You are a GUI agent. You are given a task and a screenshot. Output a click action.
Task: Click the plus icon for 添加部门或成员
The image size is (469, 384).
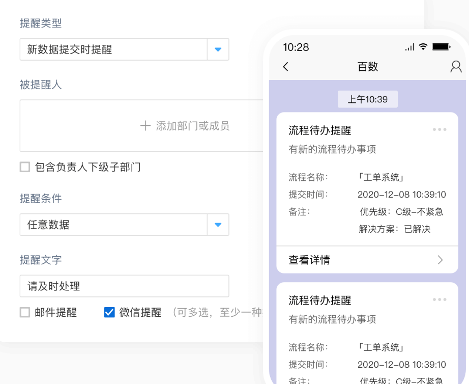pyautogui.click(x=145, y=126)
